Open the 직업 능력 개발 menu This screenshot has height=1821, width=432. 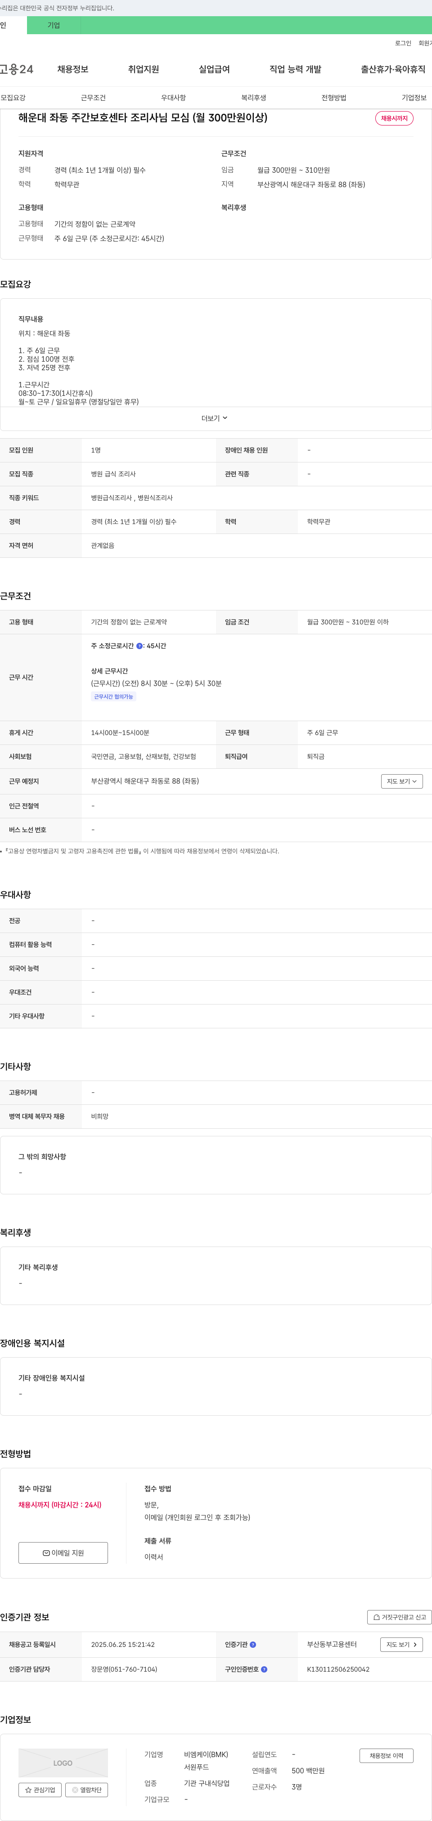[x=296, y=69]
